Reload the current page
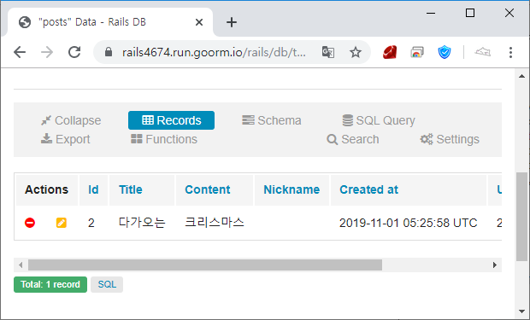Screen dimensions: 530x320 coord(74,52)
